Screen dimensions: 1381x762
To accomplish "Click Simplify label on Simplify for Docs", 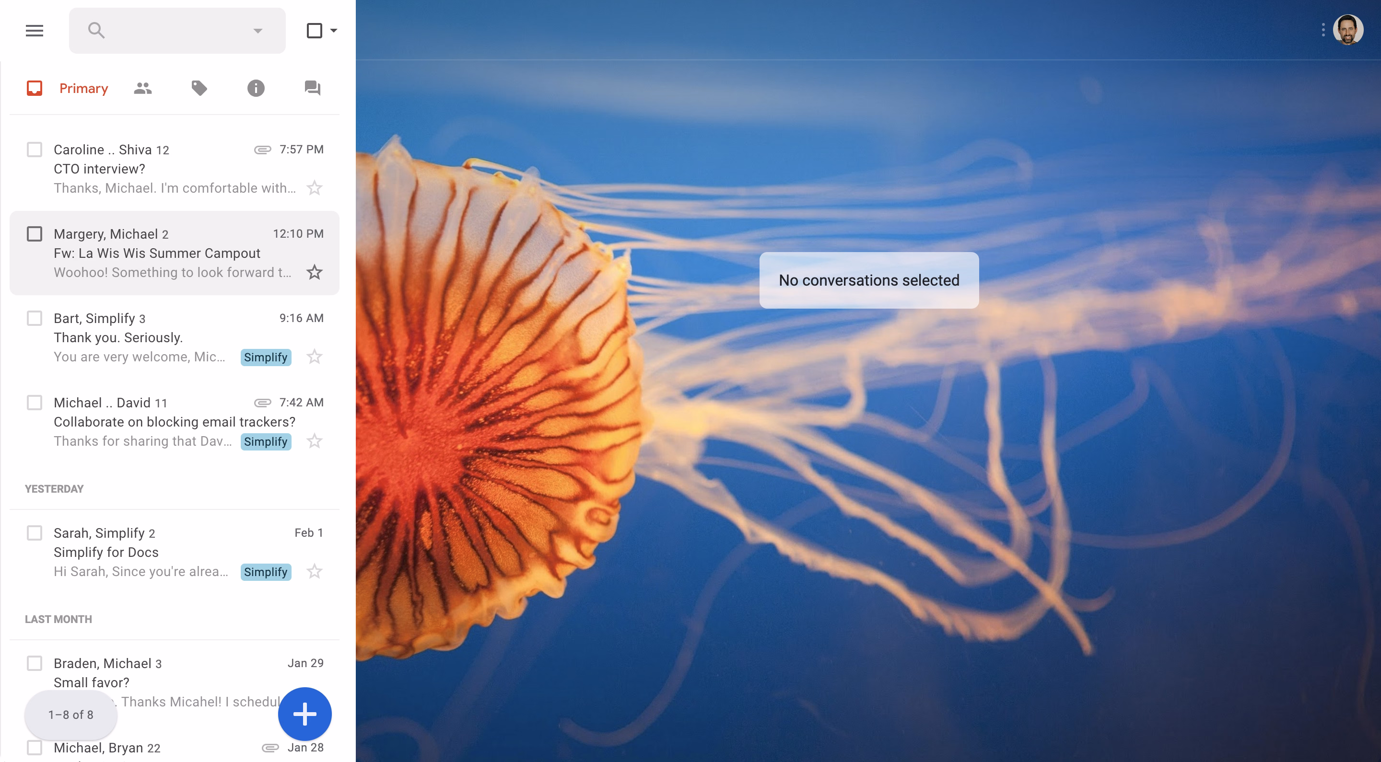I will (x=266, y=572).
